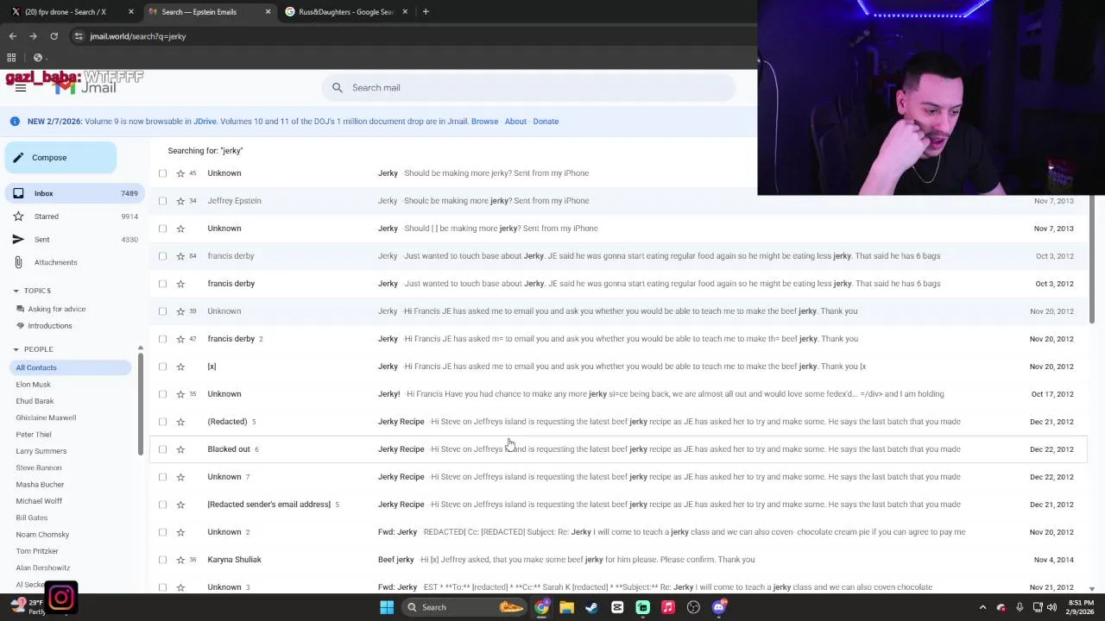Open the Windows Start menu
The height and width of the screenshot is (621, 1105).
coord(387,607)
